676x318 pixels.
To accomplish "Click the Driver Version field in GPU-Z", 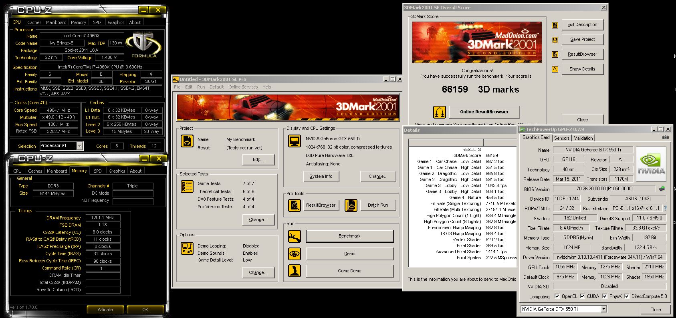I will tap(609, 257).
